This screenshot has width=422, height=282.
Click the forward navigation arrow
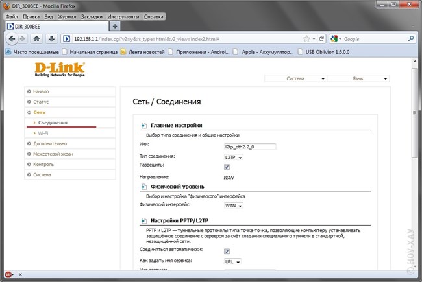click(23, 39)
